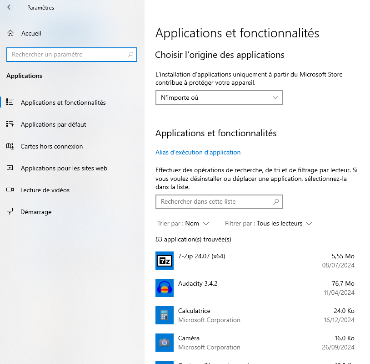This screenshot has height=364, width=370.
Task: Focus the Rechercher un paramètre field
Action: 72,55
